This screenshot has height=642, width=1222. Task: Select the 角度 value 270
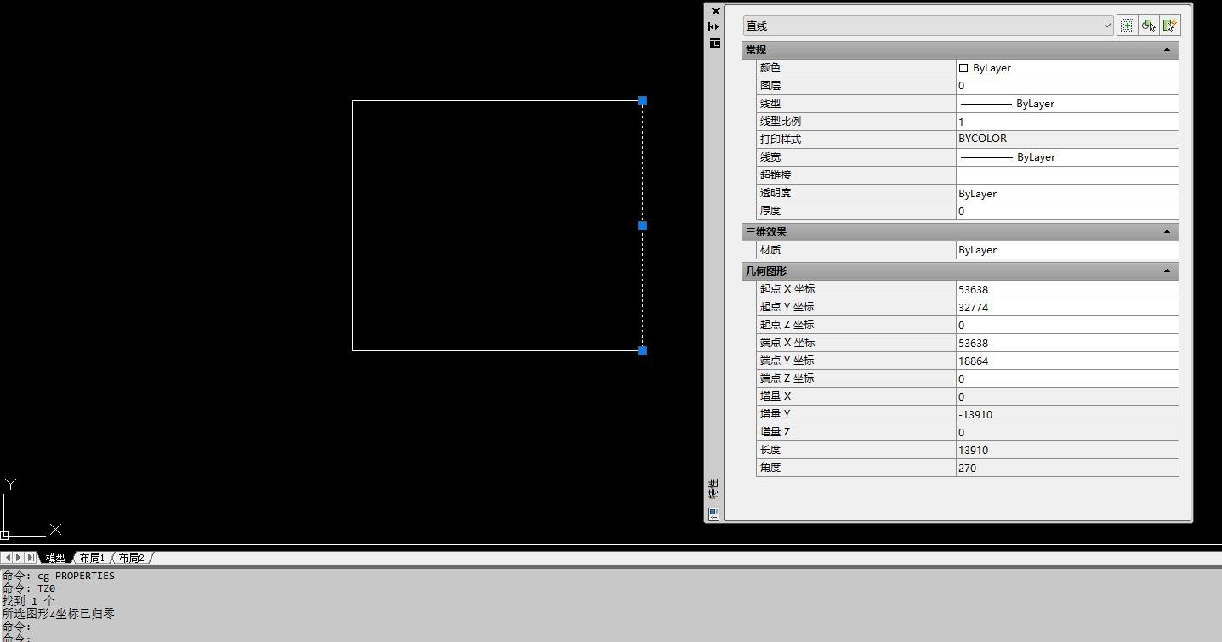click(1067, 468)
